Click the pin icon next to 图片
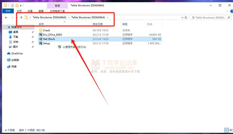This screenshot has width=233, height=134. (x=33, y=47)
